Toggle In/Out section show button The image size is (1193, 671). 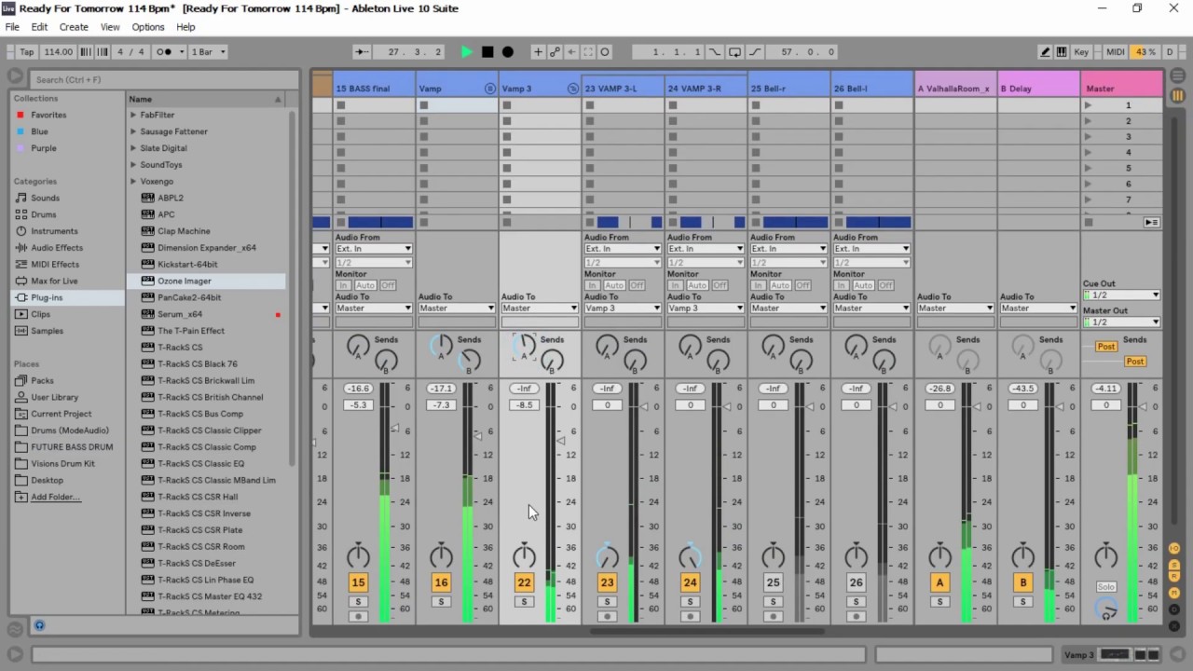point(1174,548)
